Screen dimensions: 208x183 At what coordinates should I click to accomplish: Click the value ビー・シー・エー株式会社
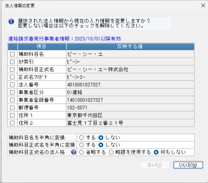click(98, 70)
